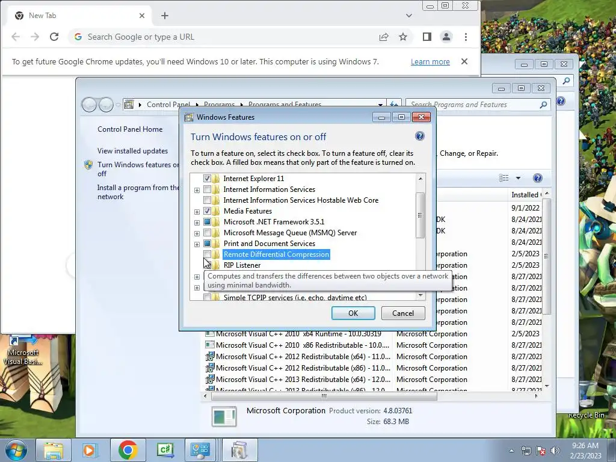Enable Microsoft Message Queue (MSMQ) Server checkbox

tap(207, 233)
